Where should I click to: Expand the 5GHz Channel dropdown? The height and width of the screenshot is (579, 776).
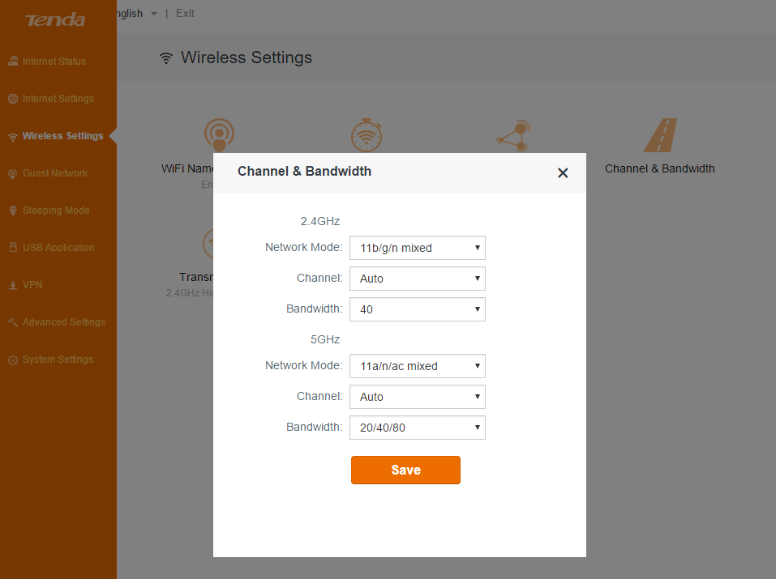(417, 397)
